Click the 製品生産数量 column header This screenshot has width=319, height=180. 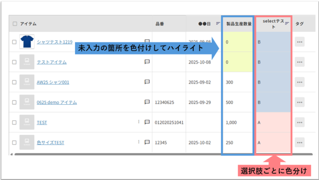(237, 24)
